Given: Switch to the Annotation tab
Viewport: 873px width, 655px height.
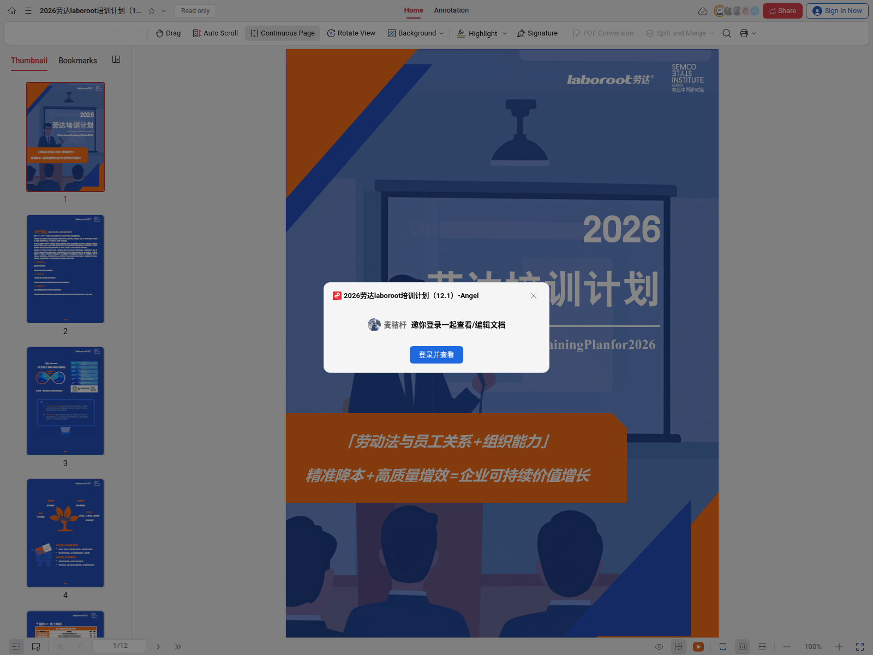Looking at the screenshot, I should pos(451,10).
